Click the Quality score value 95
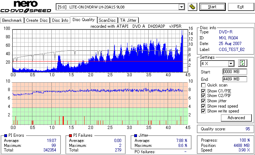 click(248, 129)
